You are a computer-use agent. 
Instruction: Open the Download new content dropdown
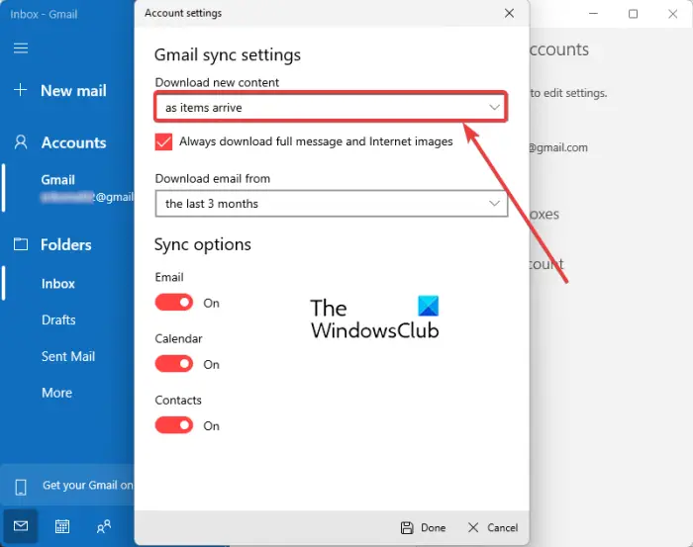pos(331,107)
